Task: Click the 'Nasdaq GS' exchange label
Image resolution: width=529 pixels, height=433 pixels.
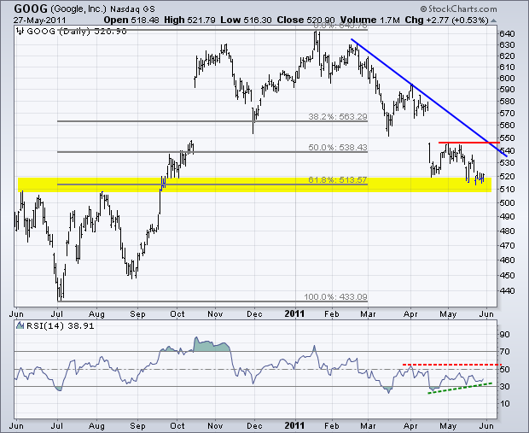Action: click(x=132, y=9)
